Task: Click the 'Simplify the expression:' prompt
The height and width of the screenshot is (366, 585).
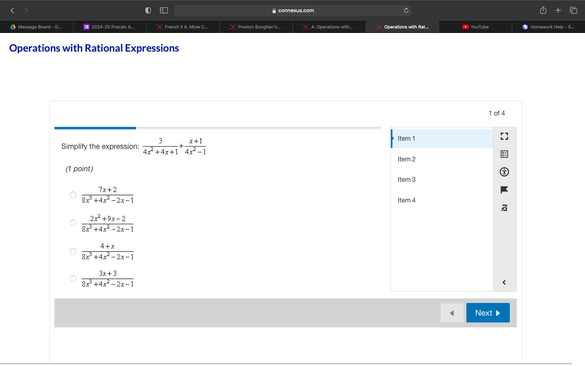Action: (100, 146)
